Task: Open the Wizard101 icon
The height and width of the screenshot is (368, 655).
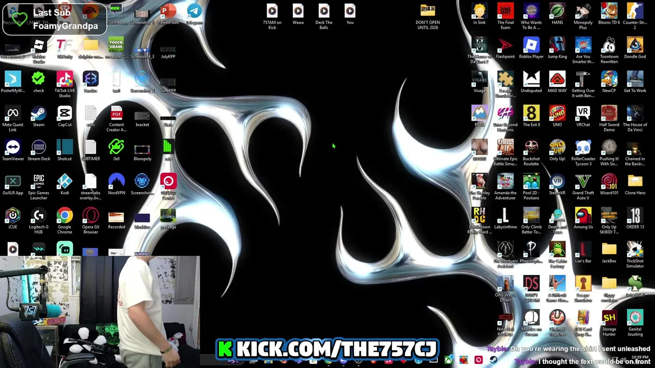Action: (x=609, y=185)
